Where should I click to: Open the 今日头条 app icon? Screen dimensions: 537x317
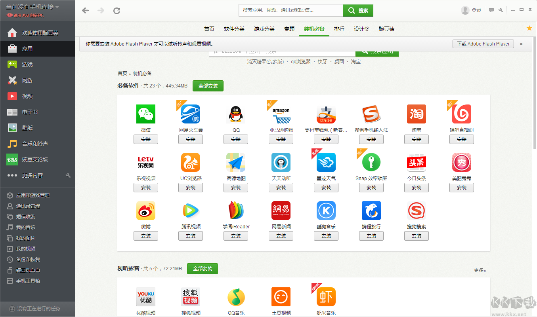[x=417, y=162]
